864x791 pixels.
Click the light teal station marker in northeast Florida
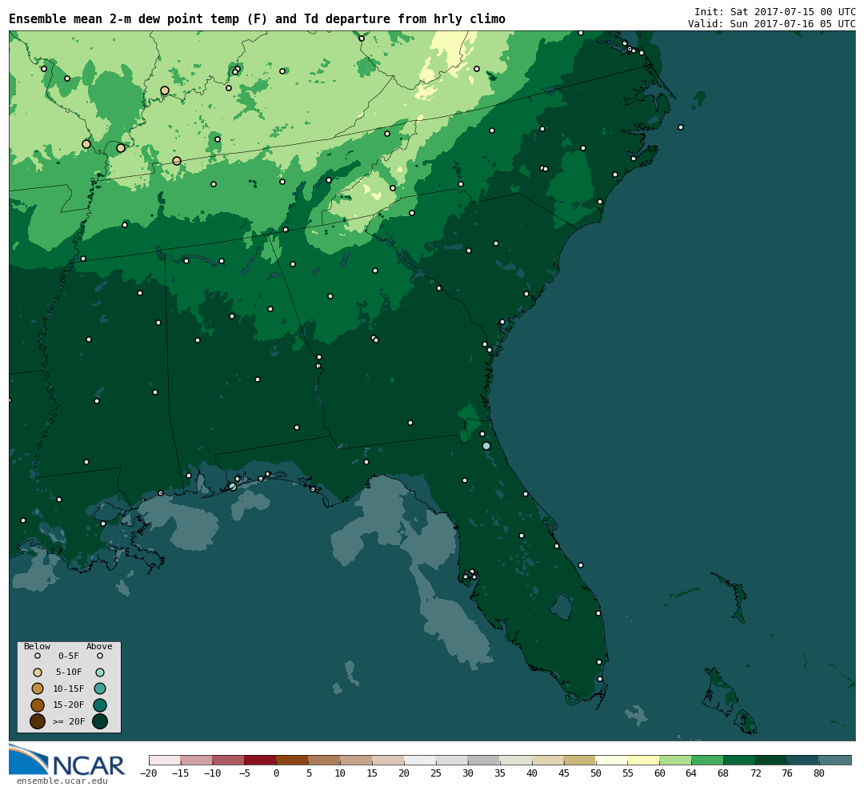[x=486, y=446]
